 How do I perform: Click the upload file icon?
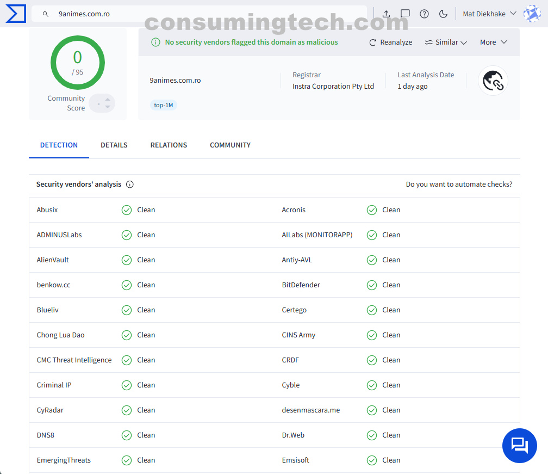pyautogui.click(x=386, y=14)
